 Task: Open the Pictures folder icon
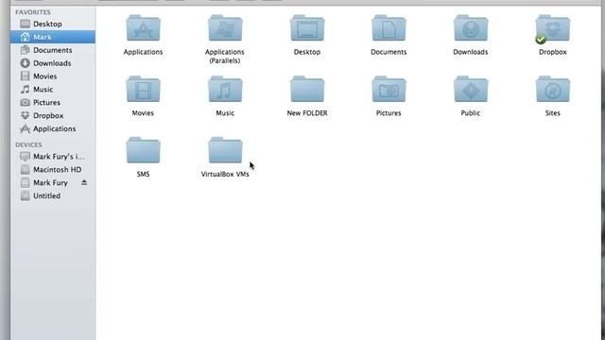(389, 90)
